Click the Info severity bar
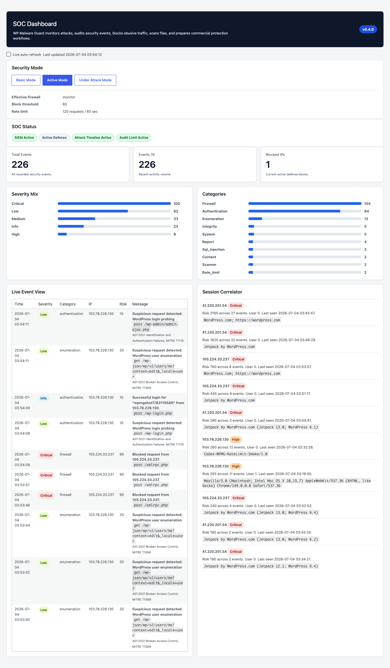390x668 pixels. coord(114,226)
